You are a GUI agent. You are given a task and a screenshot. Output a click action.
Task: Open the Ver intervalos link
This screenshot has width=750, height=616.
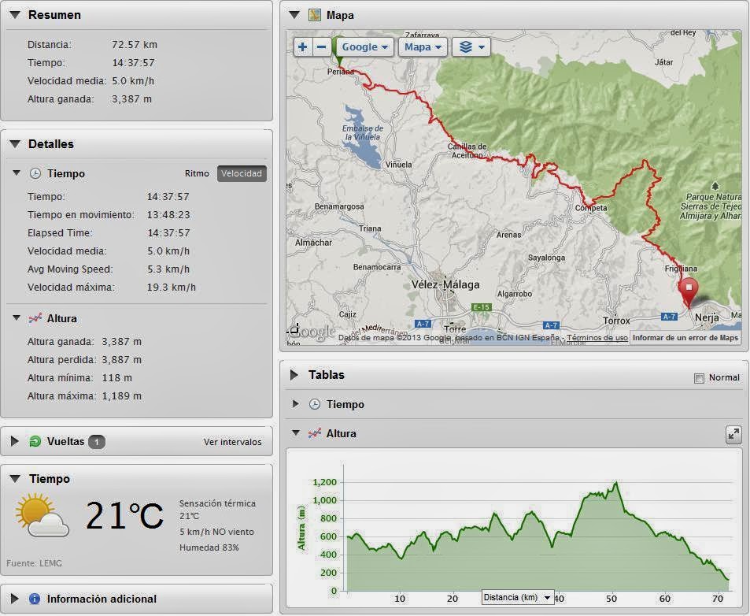pyautogui.click(x=232, y=442)
